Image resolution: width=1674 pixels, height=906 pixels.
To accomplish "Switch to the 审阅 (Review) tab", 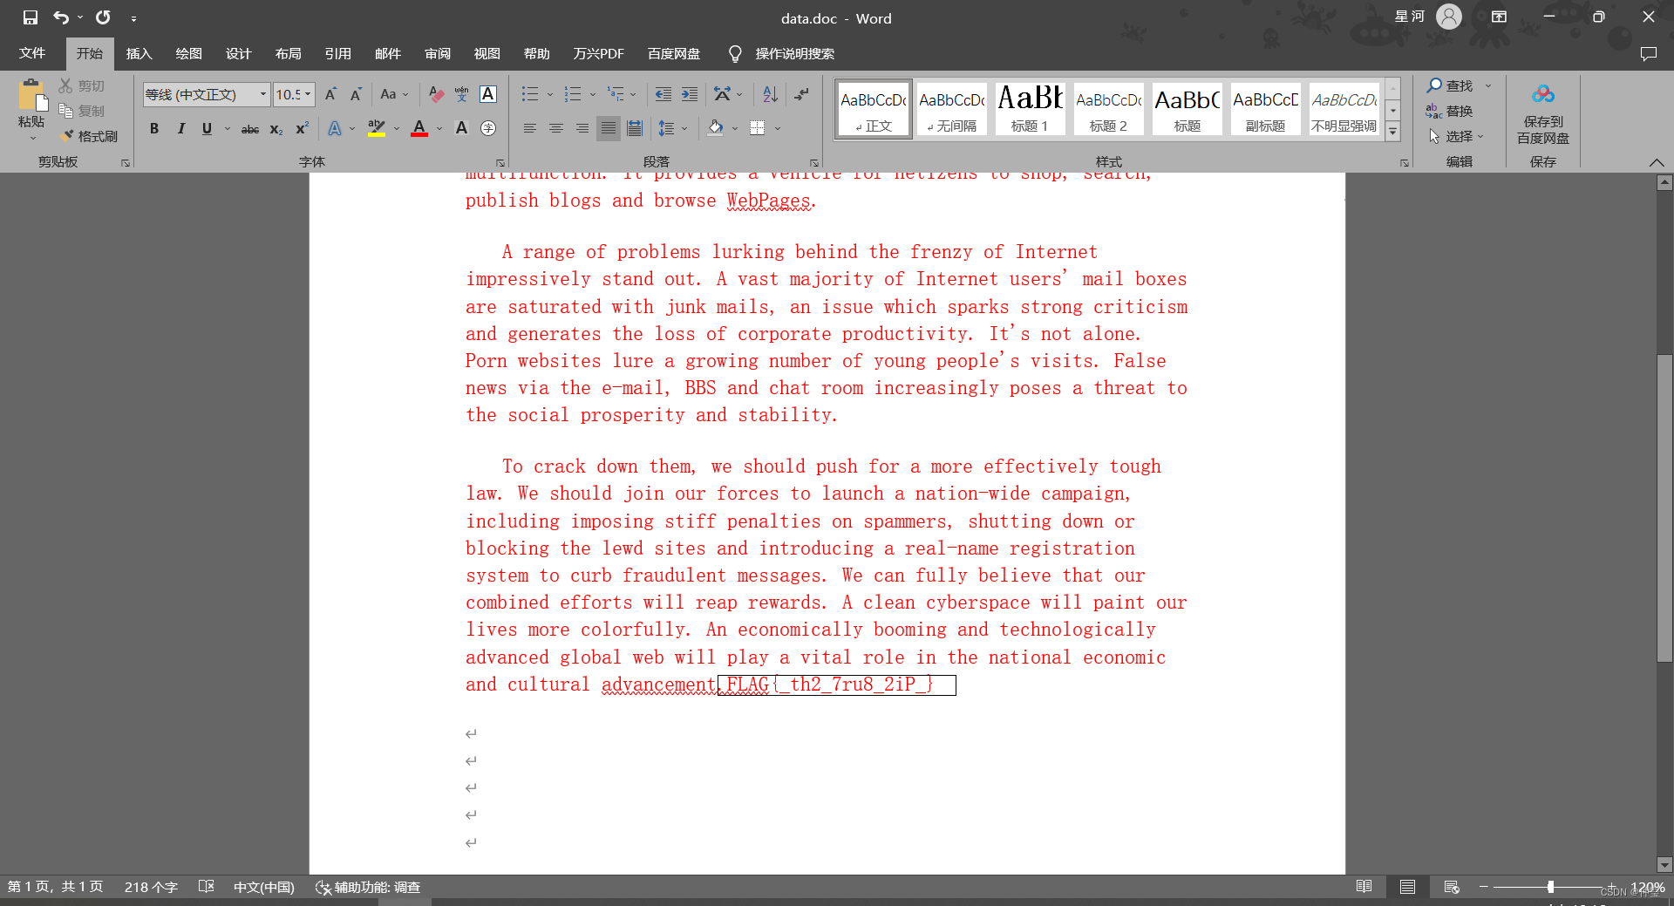I will click(x=437, y=53).
